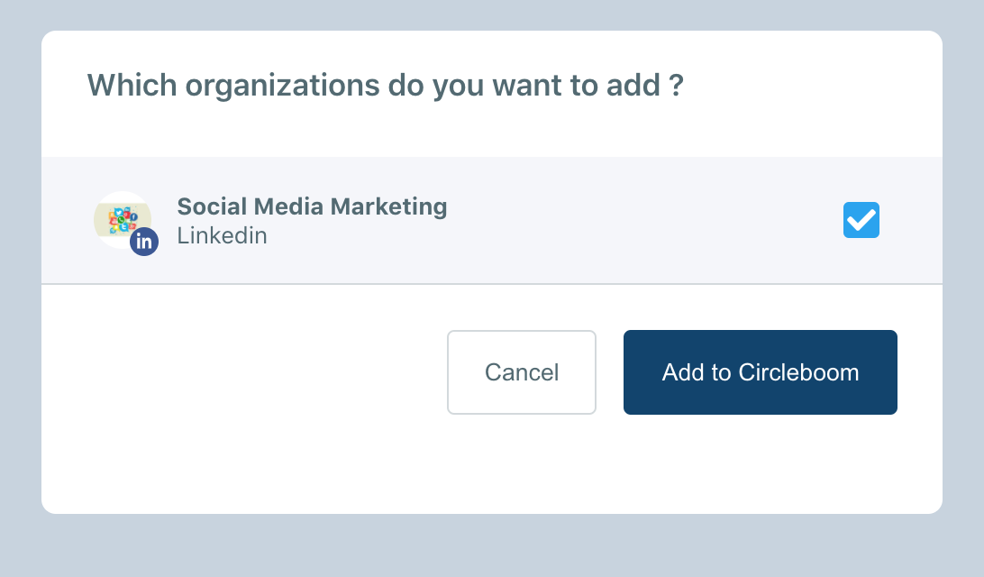Add selected organization to Circleboom
This screenshot has width=984, height=577.
point(760,372)
